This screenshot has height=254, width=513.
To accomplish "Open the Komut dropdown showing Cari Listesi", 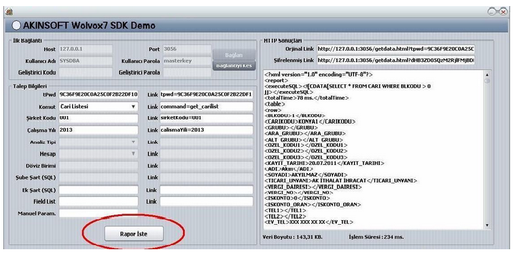I will [x=99, y=107].
